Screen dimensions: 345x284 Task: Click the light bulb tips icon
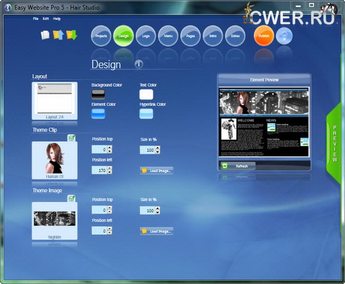pyautogui.click(x=284, y=36)
